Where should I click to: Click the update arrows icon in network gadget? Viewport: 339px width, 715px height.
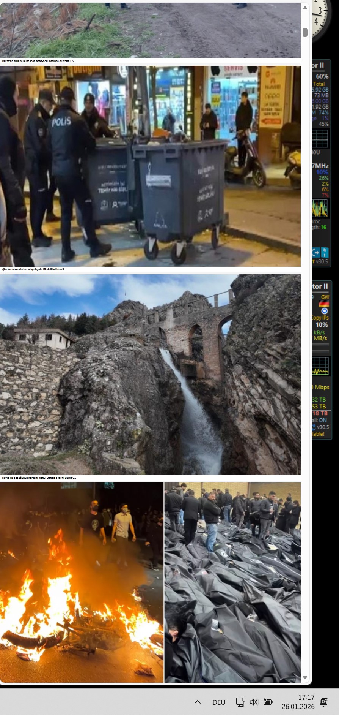tap(314, 427)
